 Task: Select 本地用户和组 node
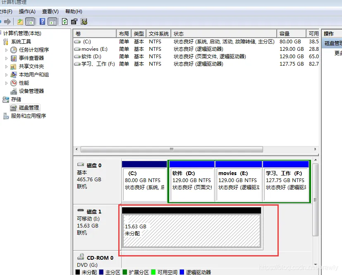coord(34,75)
